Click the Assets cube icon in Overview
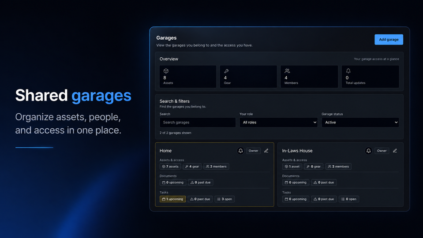The width and height of the screenshot is (423, 238). click(166, 71)
